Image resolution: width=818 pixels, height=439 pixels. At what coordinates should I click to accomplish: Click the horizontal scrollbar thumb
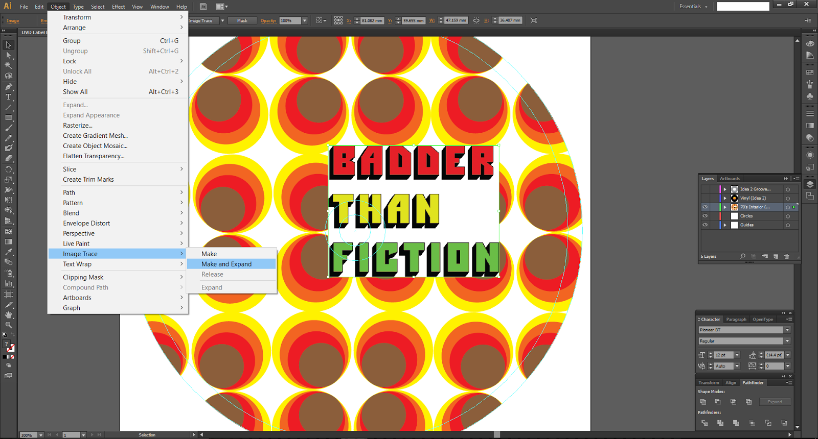point(497,435)
